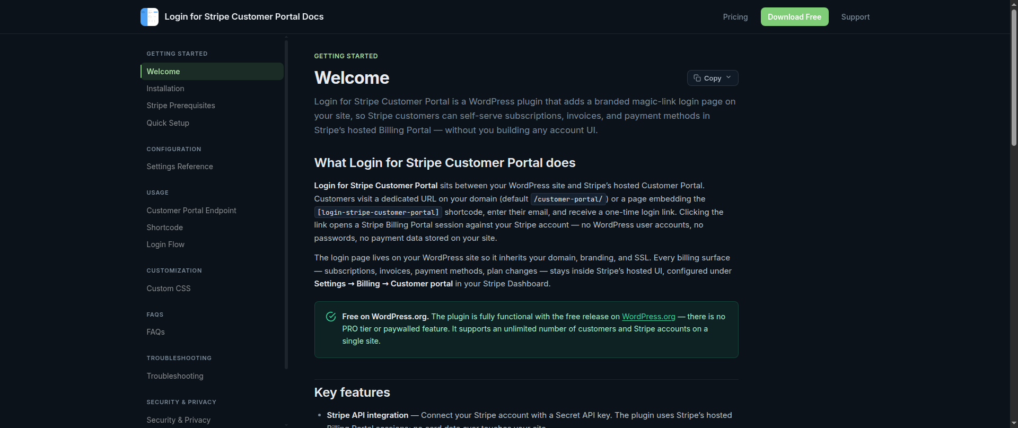Open the Installation page
1018x428 pixels.
point(165,89)
